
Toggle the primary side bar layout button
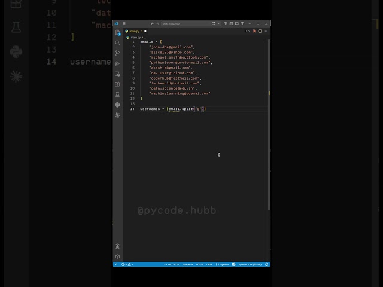pos(231,24)
